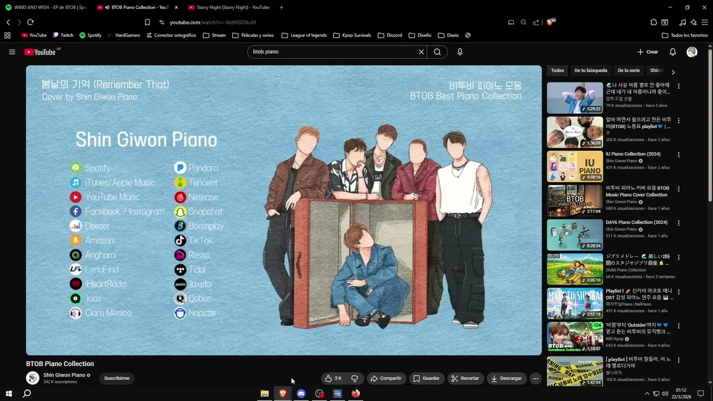Click the Compartir share button

pos(386,378)
